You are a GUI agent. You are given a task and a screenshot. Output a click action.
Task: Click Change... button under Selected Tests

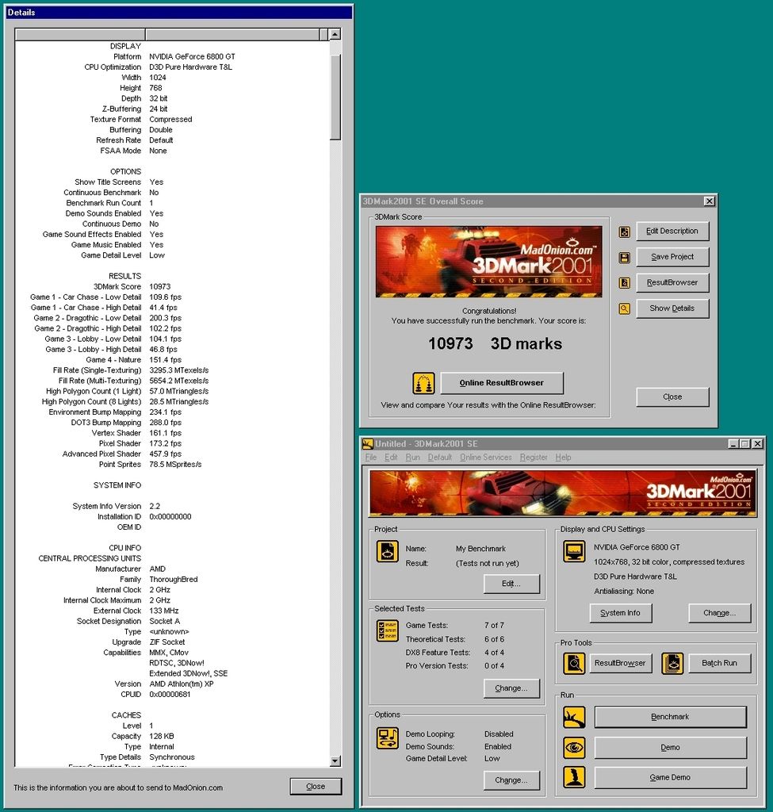511,688
